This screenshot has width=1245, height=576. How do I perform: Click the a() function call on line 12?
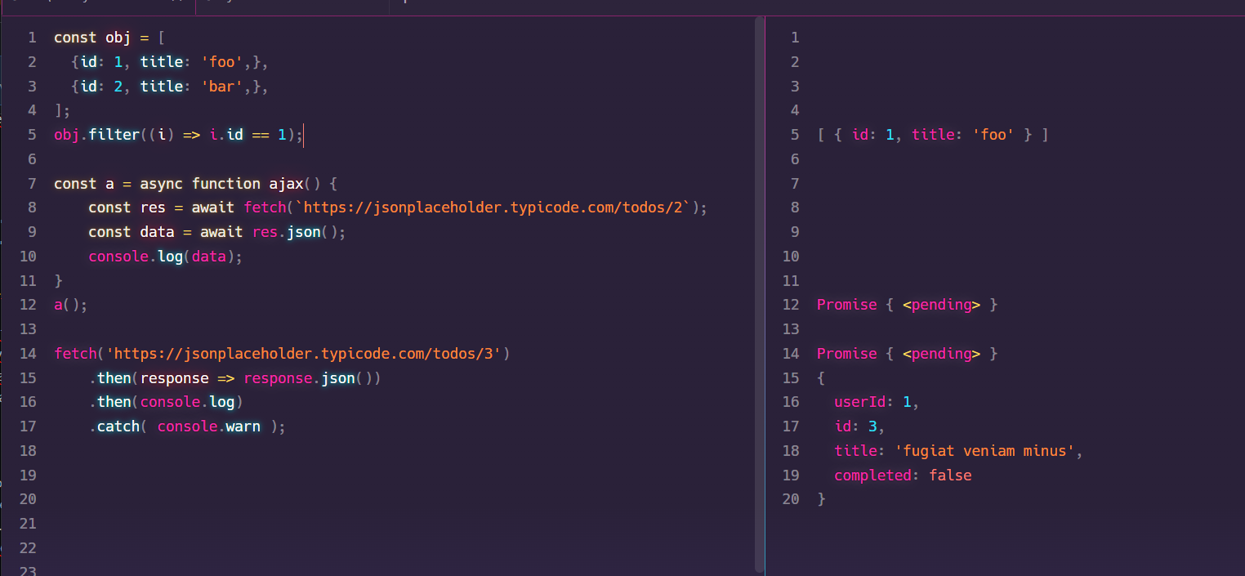click(65, 304)
